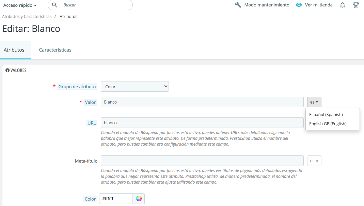This screenshot has width=364, height=206.
Task: Open the Acceso rápido dropdown
Action: click(20, 5)
